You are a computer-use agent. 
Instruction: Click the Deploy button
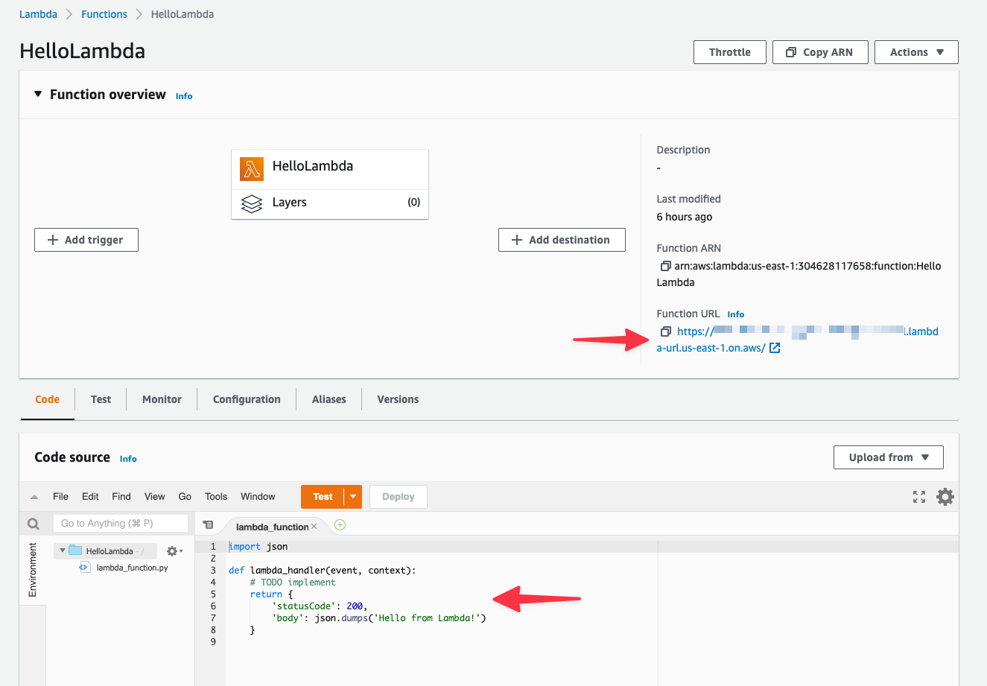pos(399,497)
